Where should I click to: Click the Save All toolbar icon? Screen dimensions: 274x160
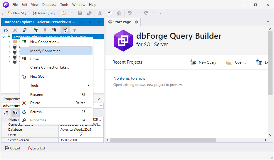89,13
